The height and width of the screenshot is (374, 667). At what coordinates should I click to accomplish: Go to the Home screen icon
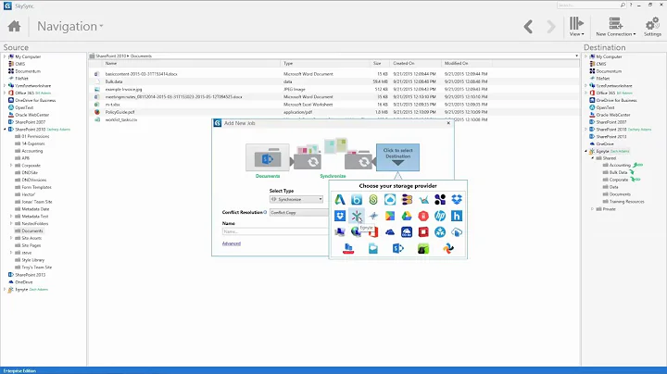pyautogui.click(x=14, y=26)
